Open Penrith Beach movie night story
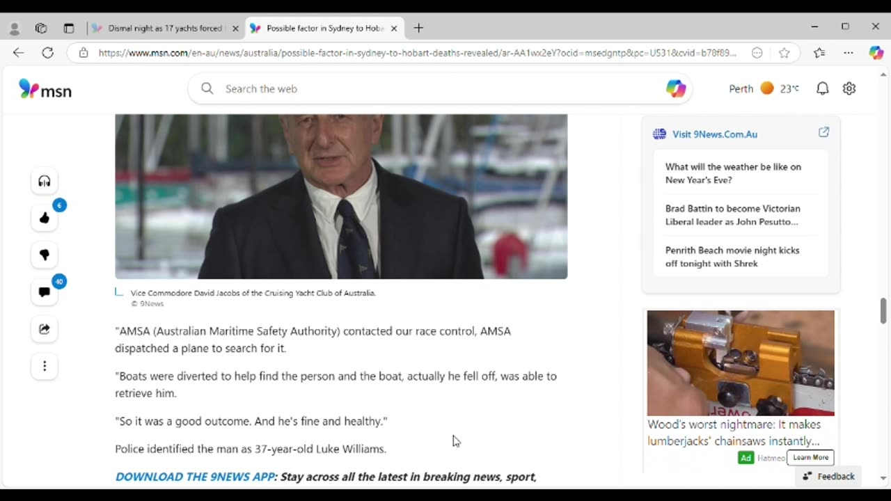This screenshot has width=891, height=501. coord(732,257)
